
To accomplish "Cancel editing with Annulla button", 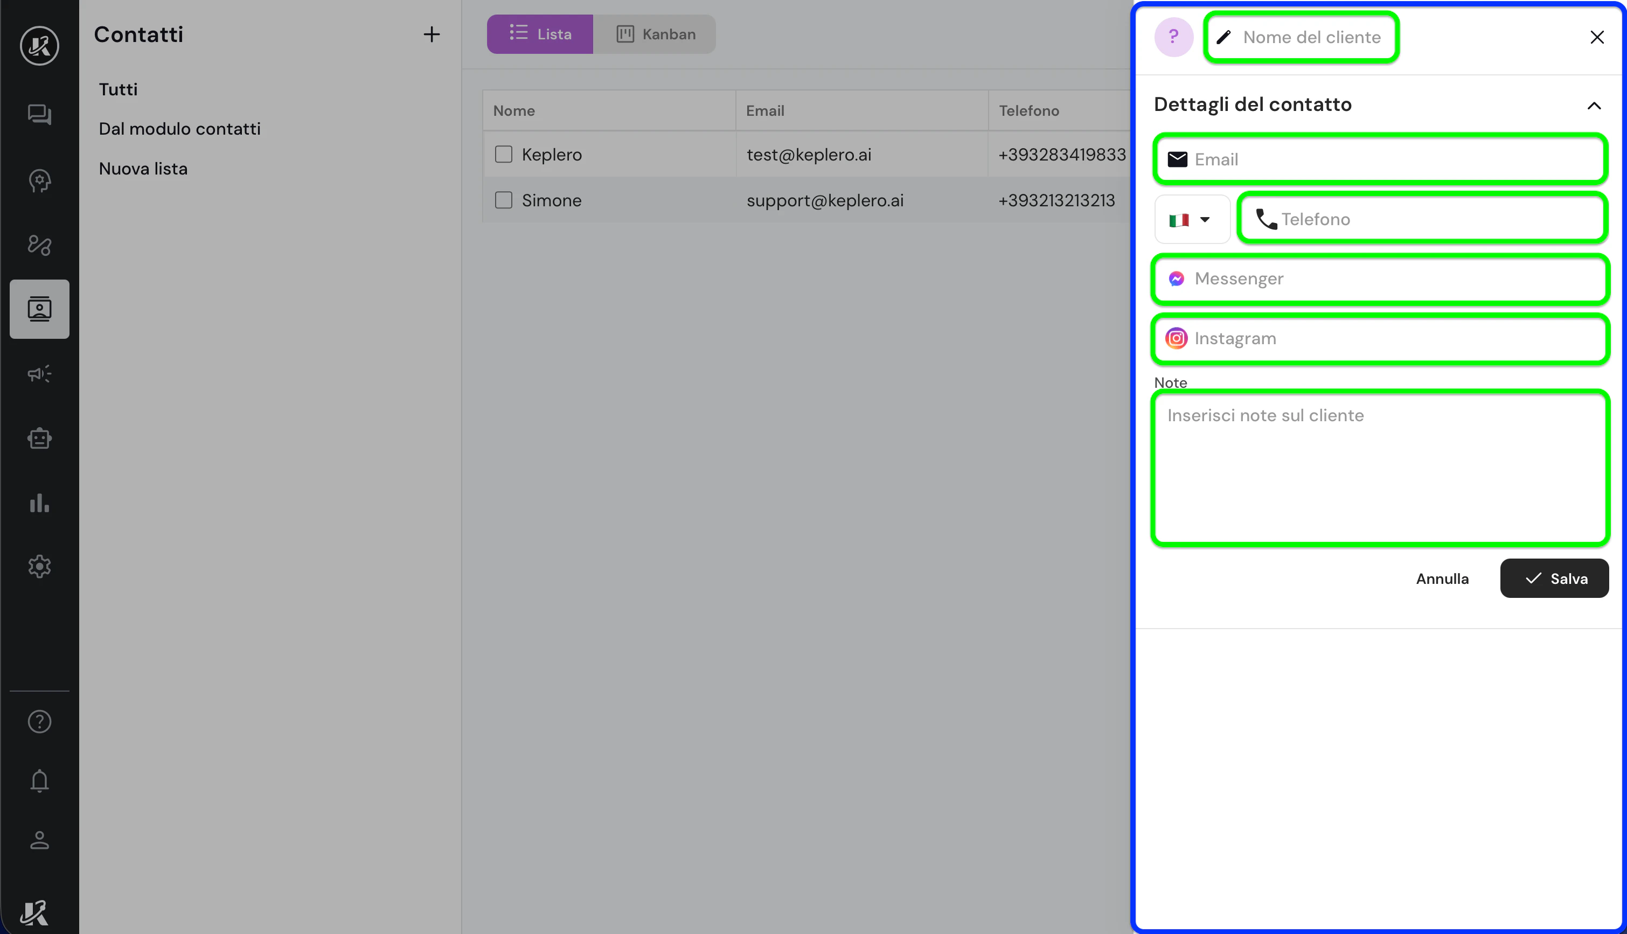I will [1442, 578].
